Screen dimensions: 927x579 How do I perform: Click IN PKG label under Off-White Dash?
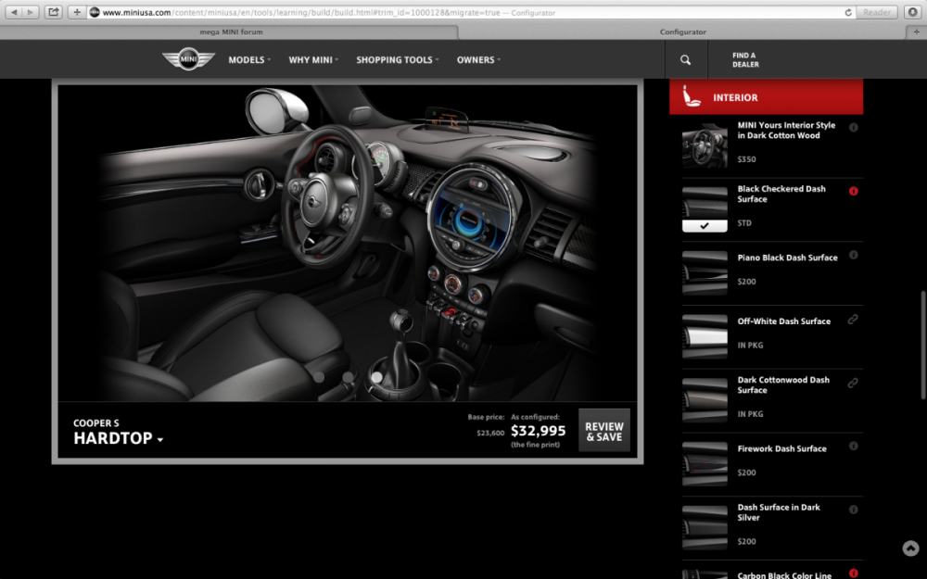point(750,345)
